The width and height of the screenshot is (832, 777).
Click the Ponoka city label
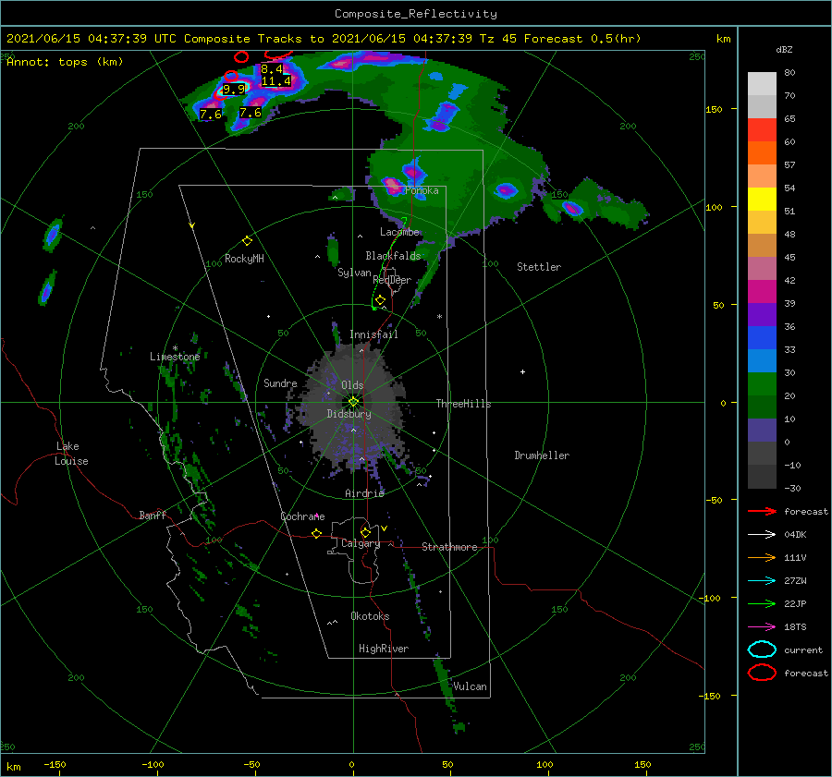pyautogui.click(x=422, y=190)
